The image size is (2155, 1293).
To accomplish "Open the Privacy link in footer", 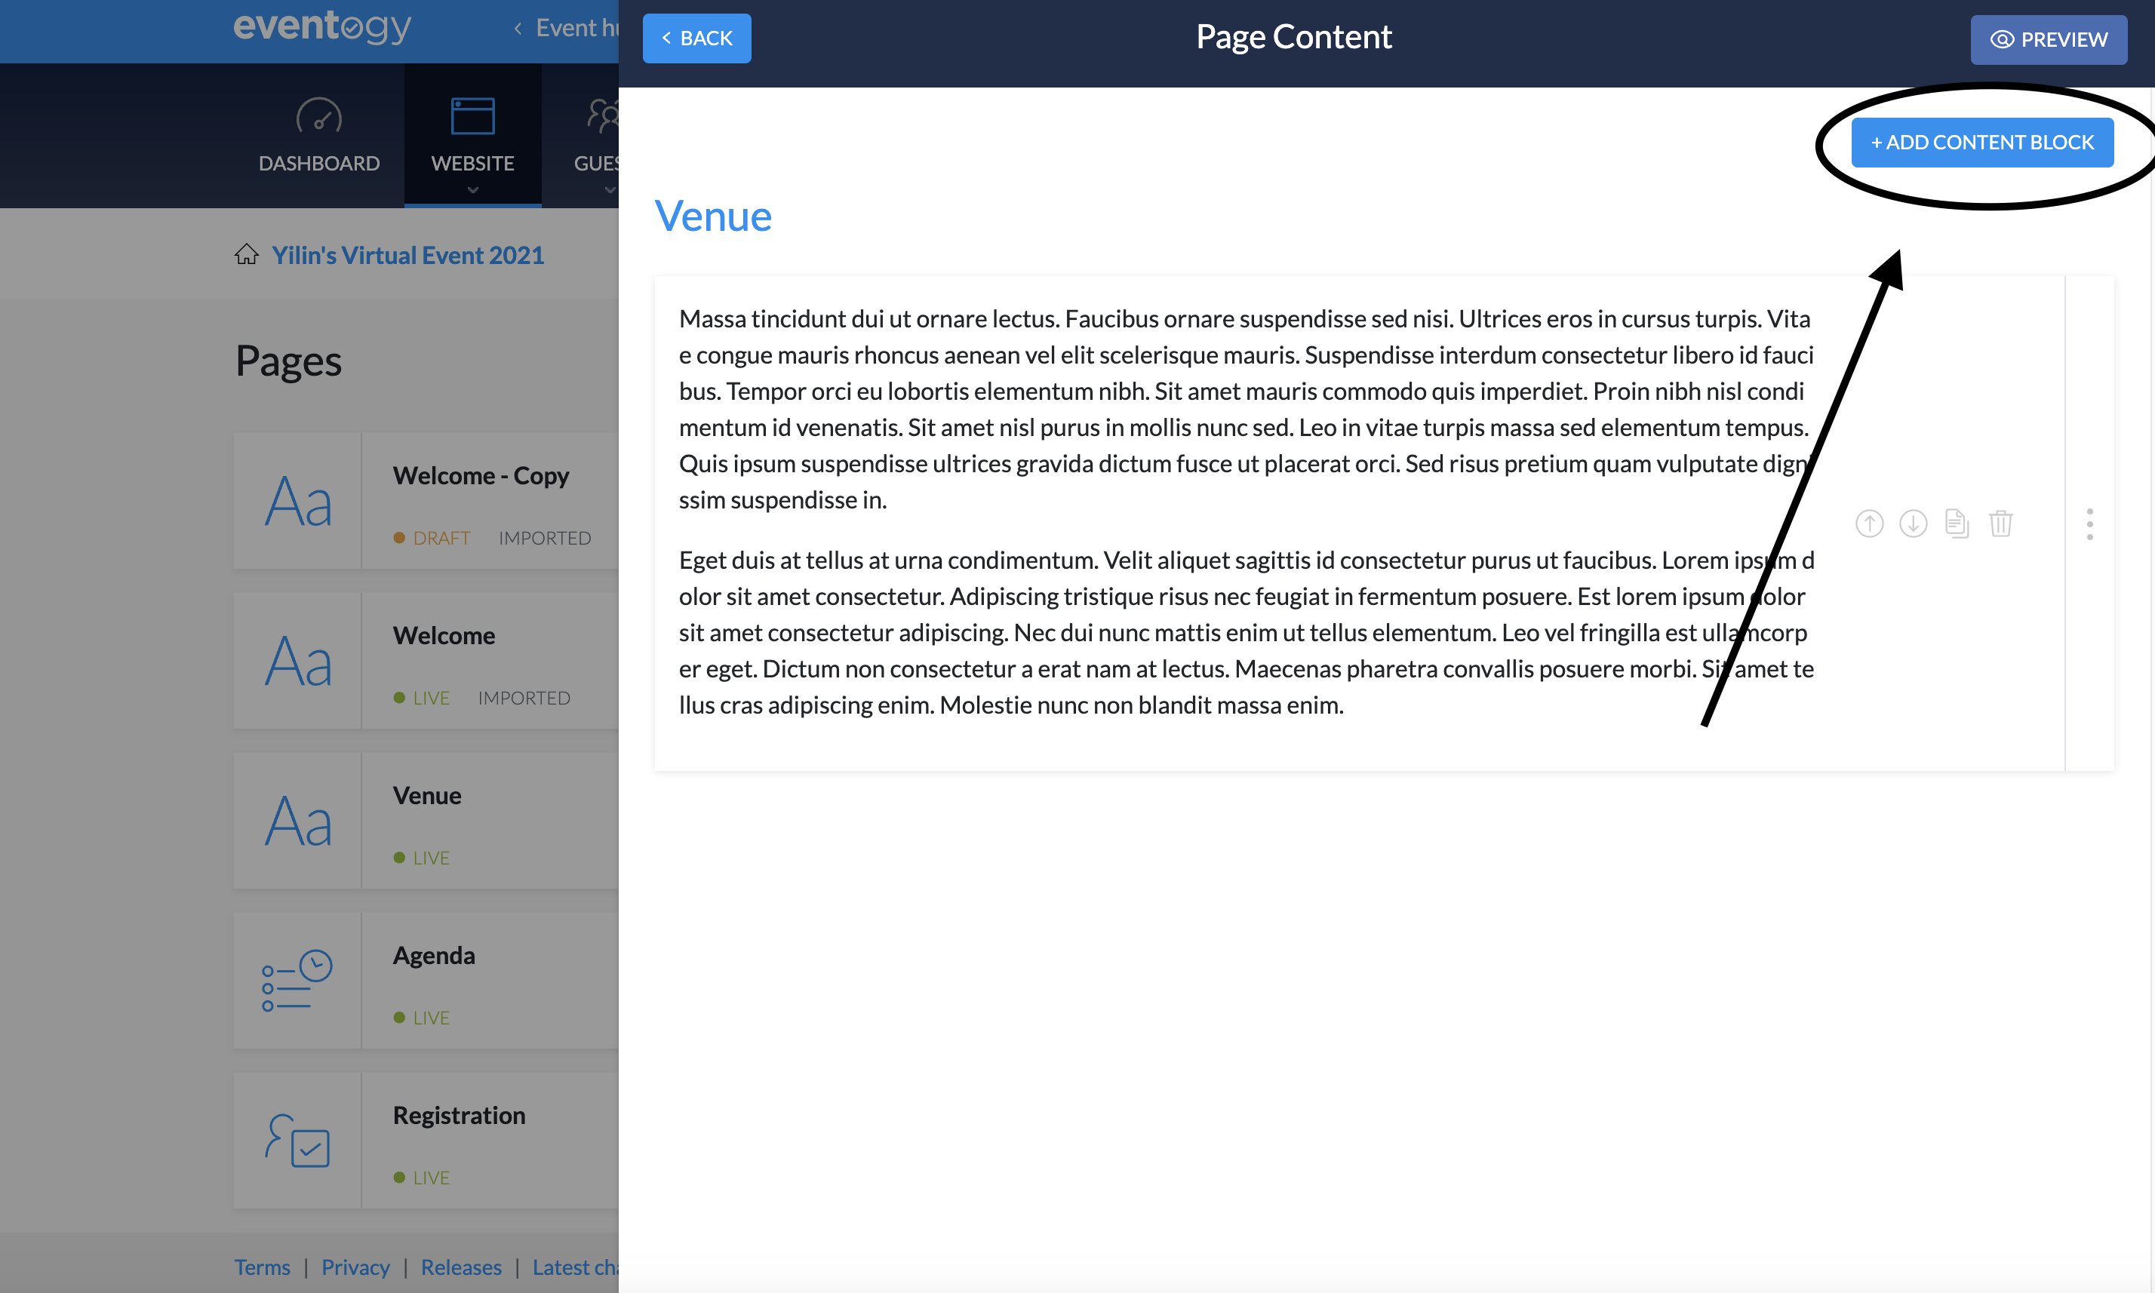I will [x=355, y=1267].
